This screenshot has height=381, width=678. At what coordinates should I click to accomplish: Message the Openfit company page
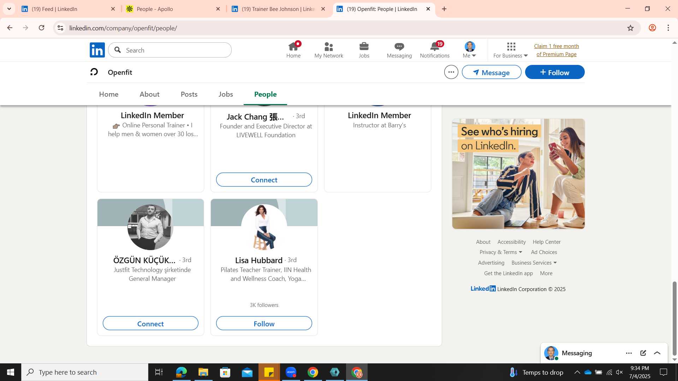tap(492, 72)
